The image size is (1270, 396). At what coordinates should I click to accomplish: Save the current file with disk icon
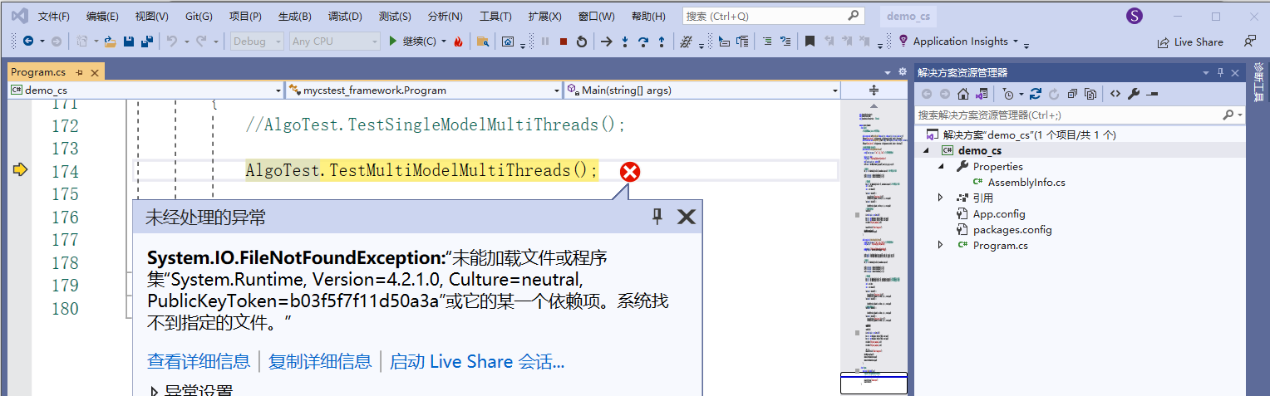129,42
